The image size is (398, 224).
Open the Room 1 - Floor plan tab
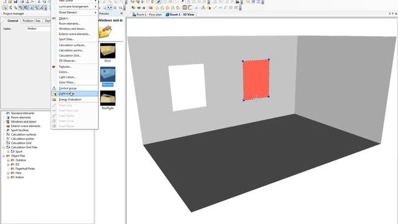click(x=147, y=14)
